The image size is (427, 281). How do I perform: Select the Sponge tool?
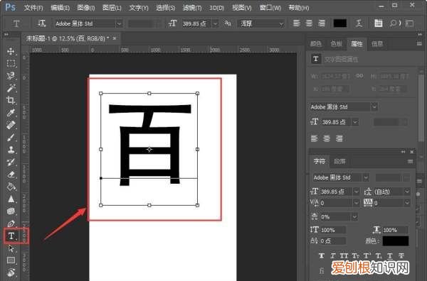point(11,211)
